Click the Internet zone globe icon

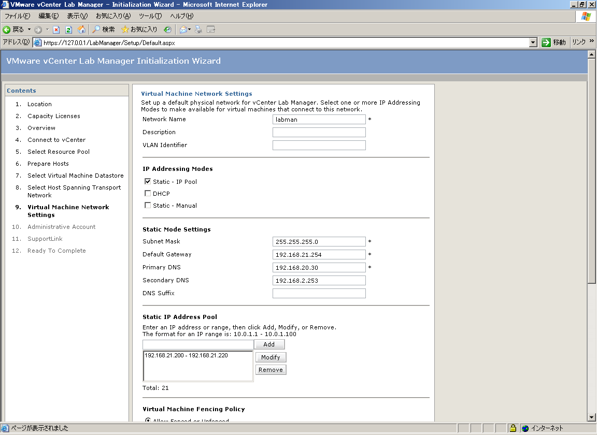(x=525, y=428)
